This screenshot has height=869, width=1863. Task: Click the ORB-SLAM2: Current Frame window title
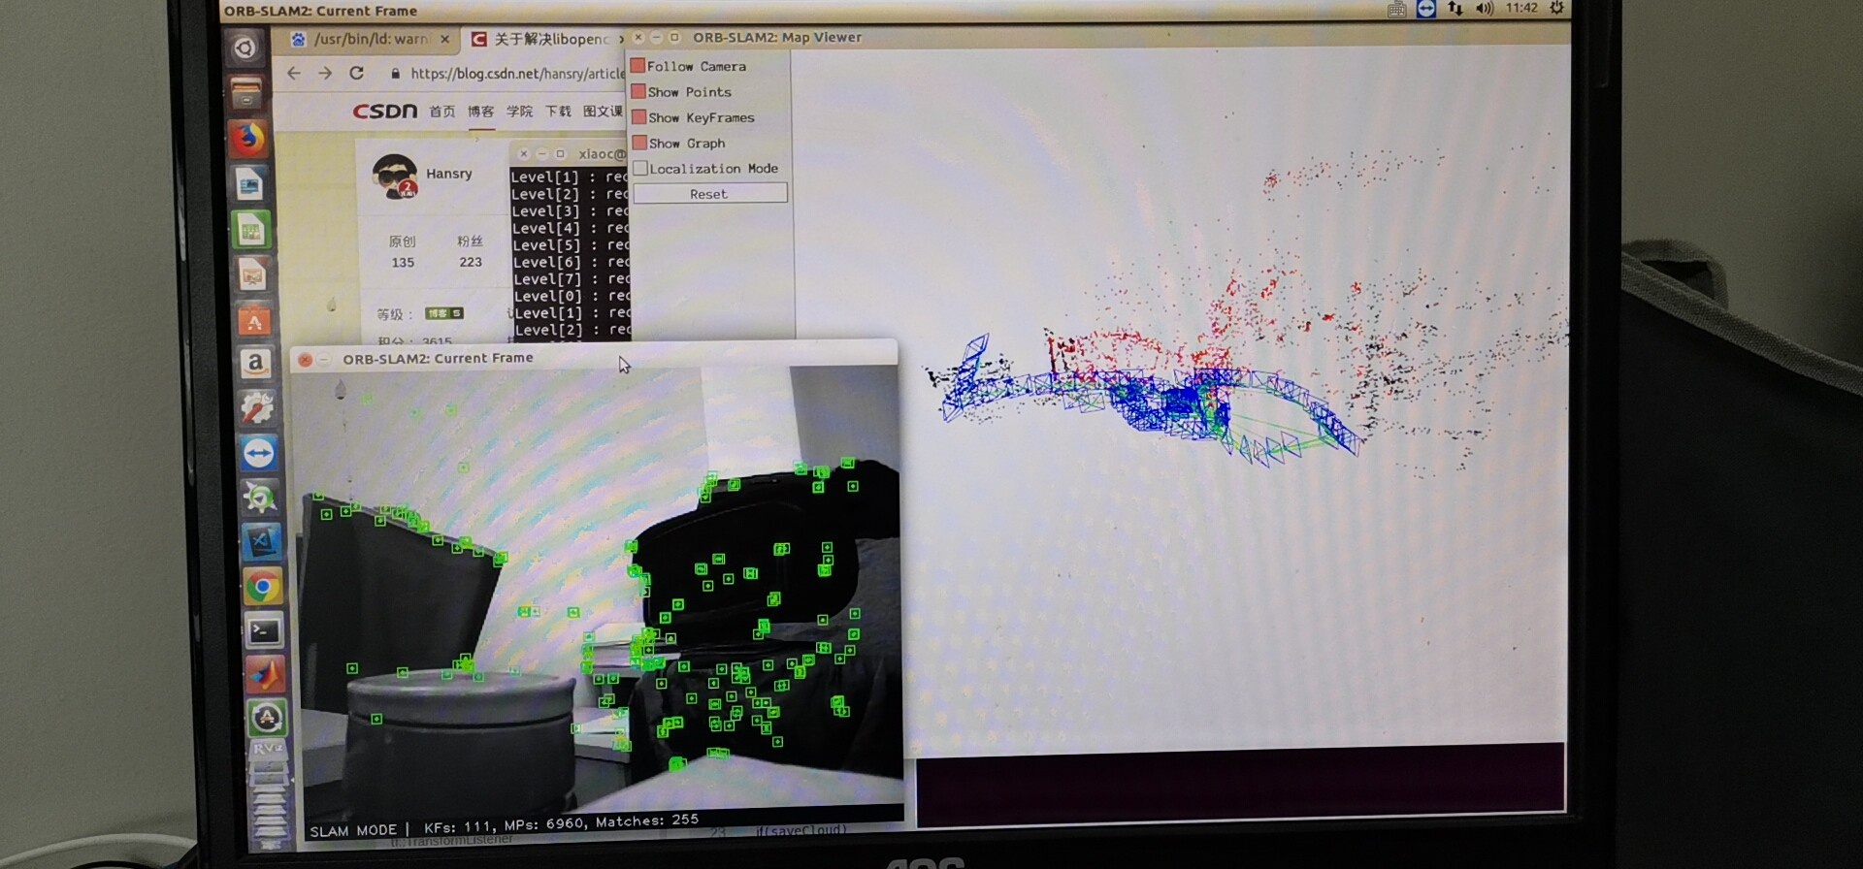tap(438, 358)
